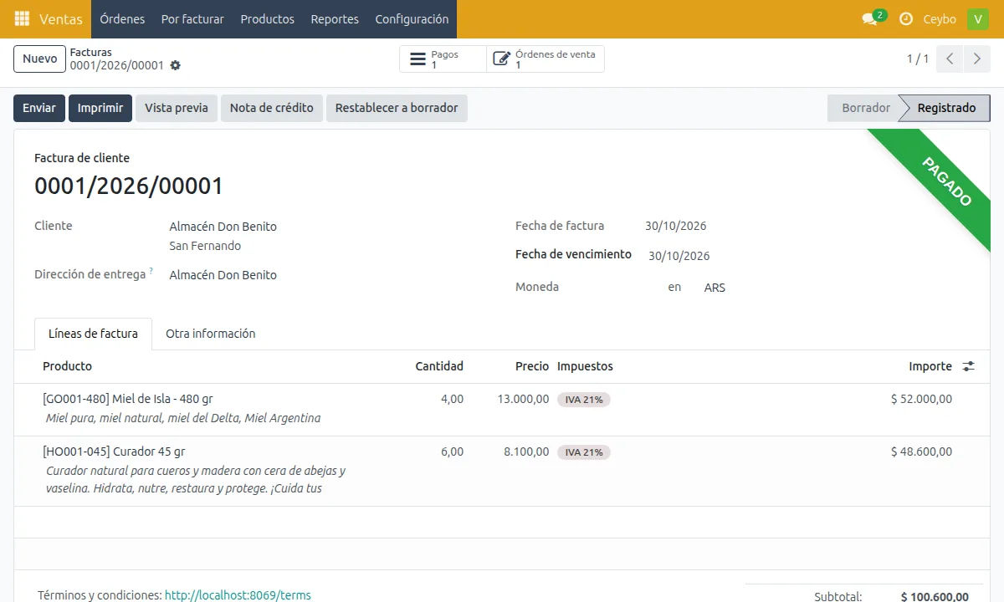
Task: Click the gear actions icon beside invoice number
Action: coord(175,65)
